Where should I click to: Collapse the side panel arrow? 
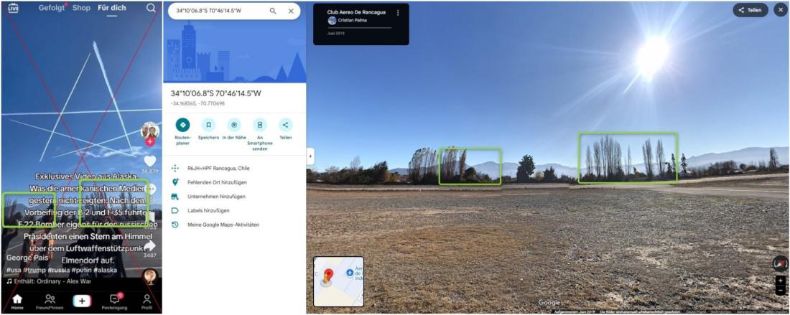[x=310, y=156]
